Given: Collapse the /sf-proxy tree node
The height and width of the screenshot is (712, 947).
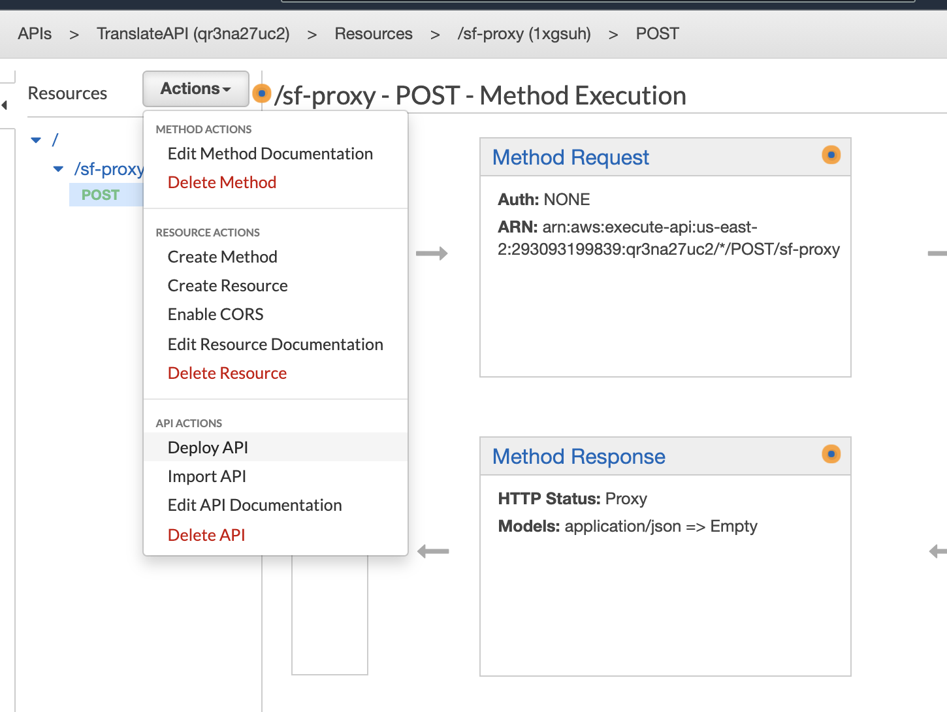Looking at the screenshot, I should (x=59, y=169).
